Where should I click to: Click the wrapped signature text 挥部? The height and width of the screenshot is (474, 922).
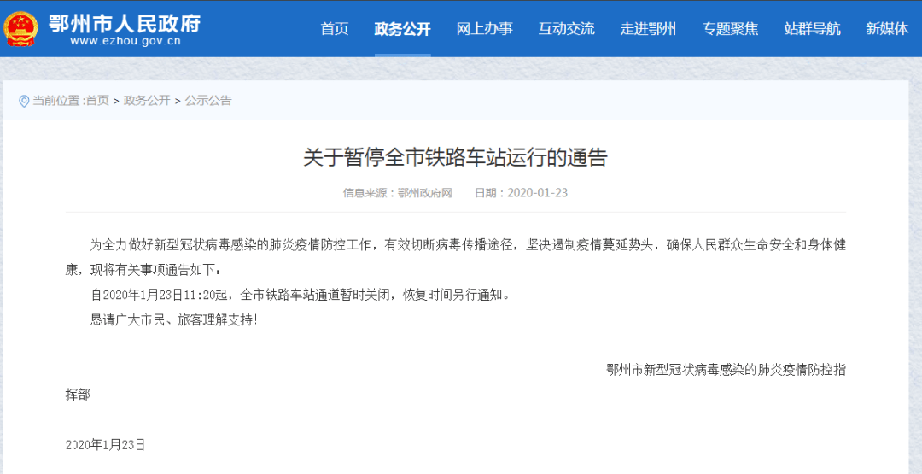point(78,395)
